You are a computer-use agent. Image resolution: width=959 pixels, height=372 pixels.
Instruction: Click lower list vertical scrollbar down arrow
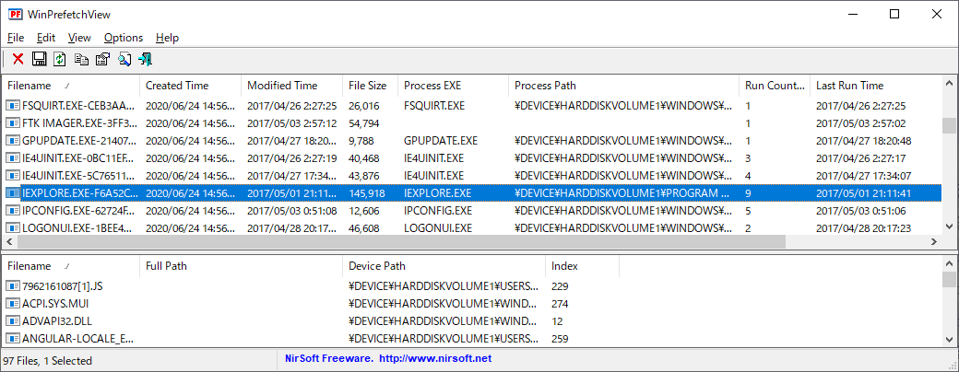click(x=949, y=340)
